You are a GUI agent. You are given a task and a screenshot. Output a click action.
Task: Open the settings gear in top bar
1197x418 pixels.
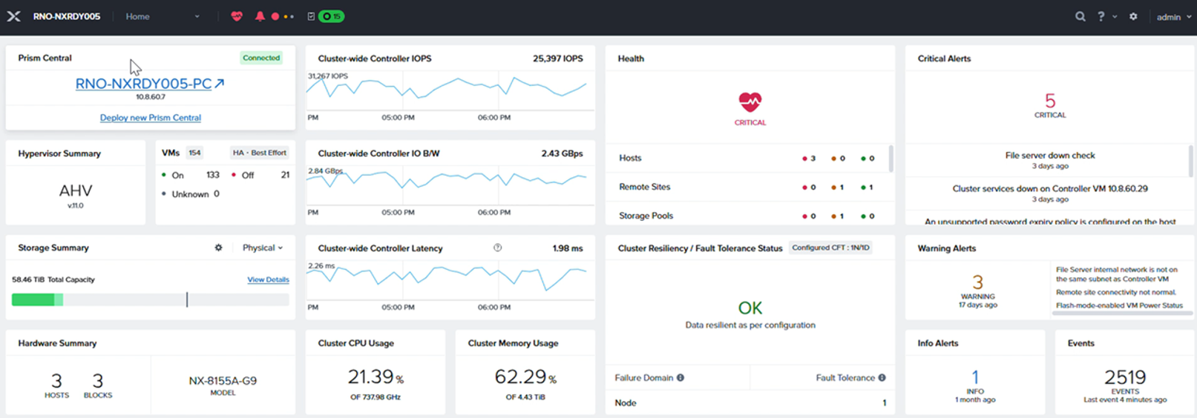tap(1133, 16)
